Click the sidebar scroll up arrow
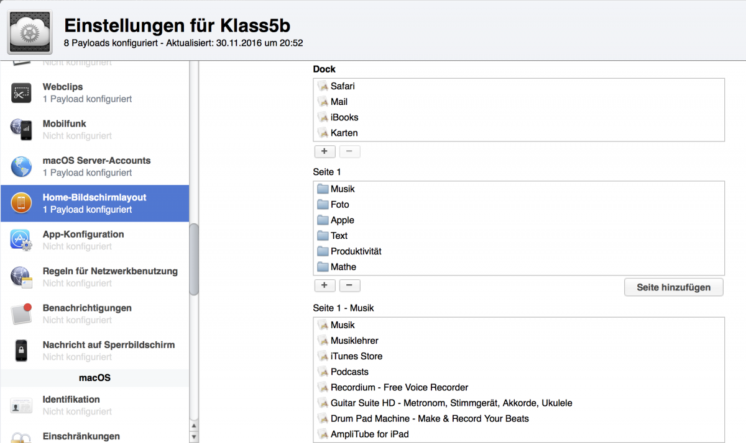Viewport: 746px width, 443px height. pos(194,426)
